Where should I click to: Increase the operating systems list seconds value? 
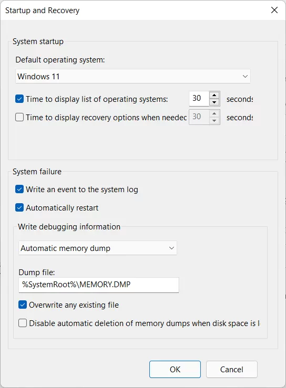(x=214, y=95)
